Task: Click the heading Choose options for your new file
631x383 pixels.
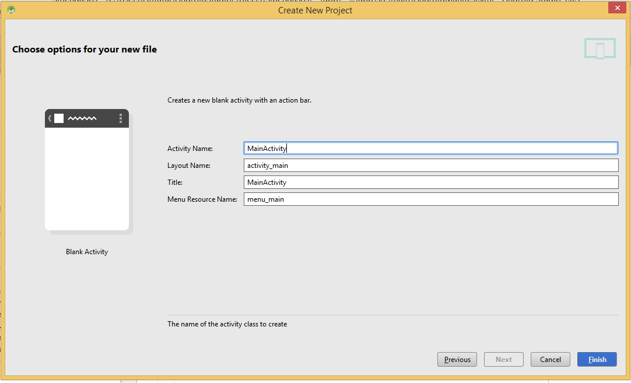Action: [84, 49]
